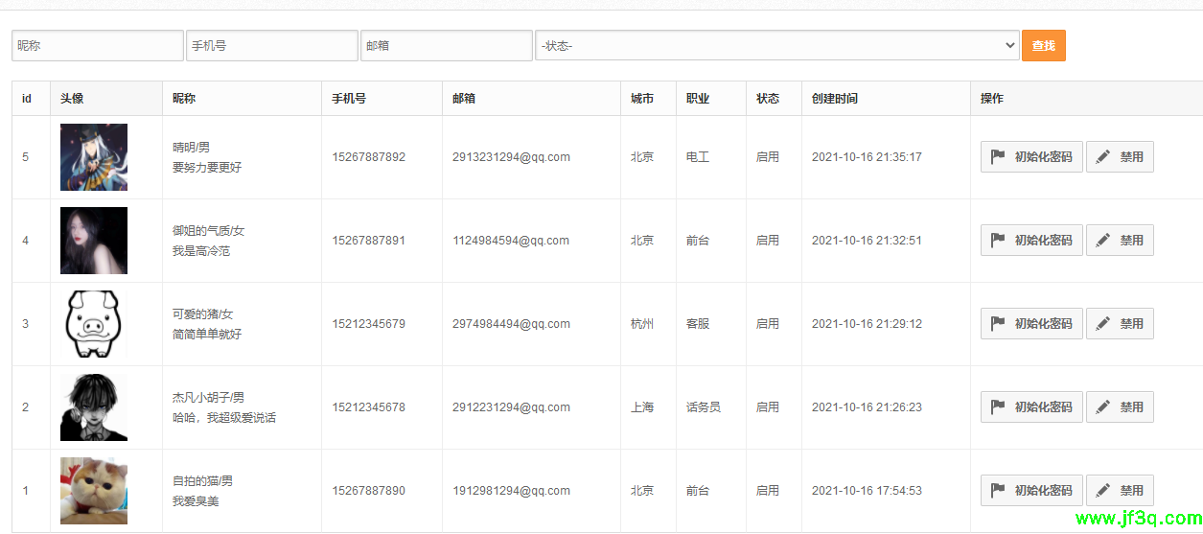Reset password for user 自拍的猫
The width and height of the screenshot is (1203, 534).
[1031, 491]
